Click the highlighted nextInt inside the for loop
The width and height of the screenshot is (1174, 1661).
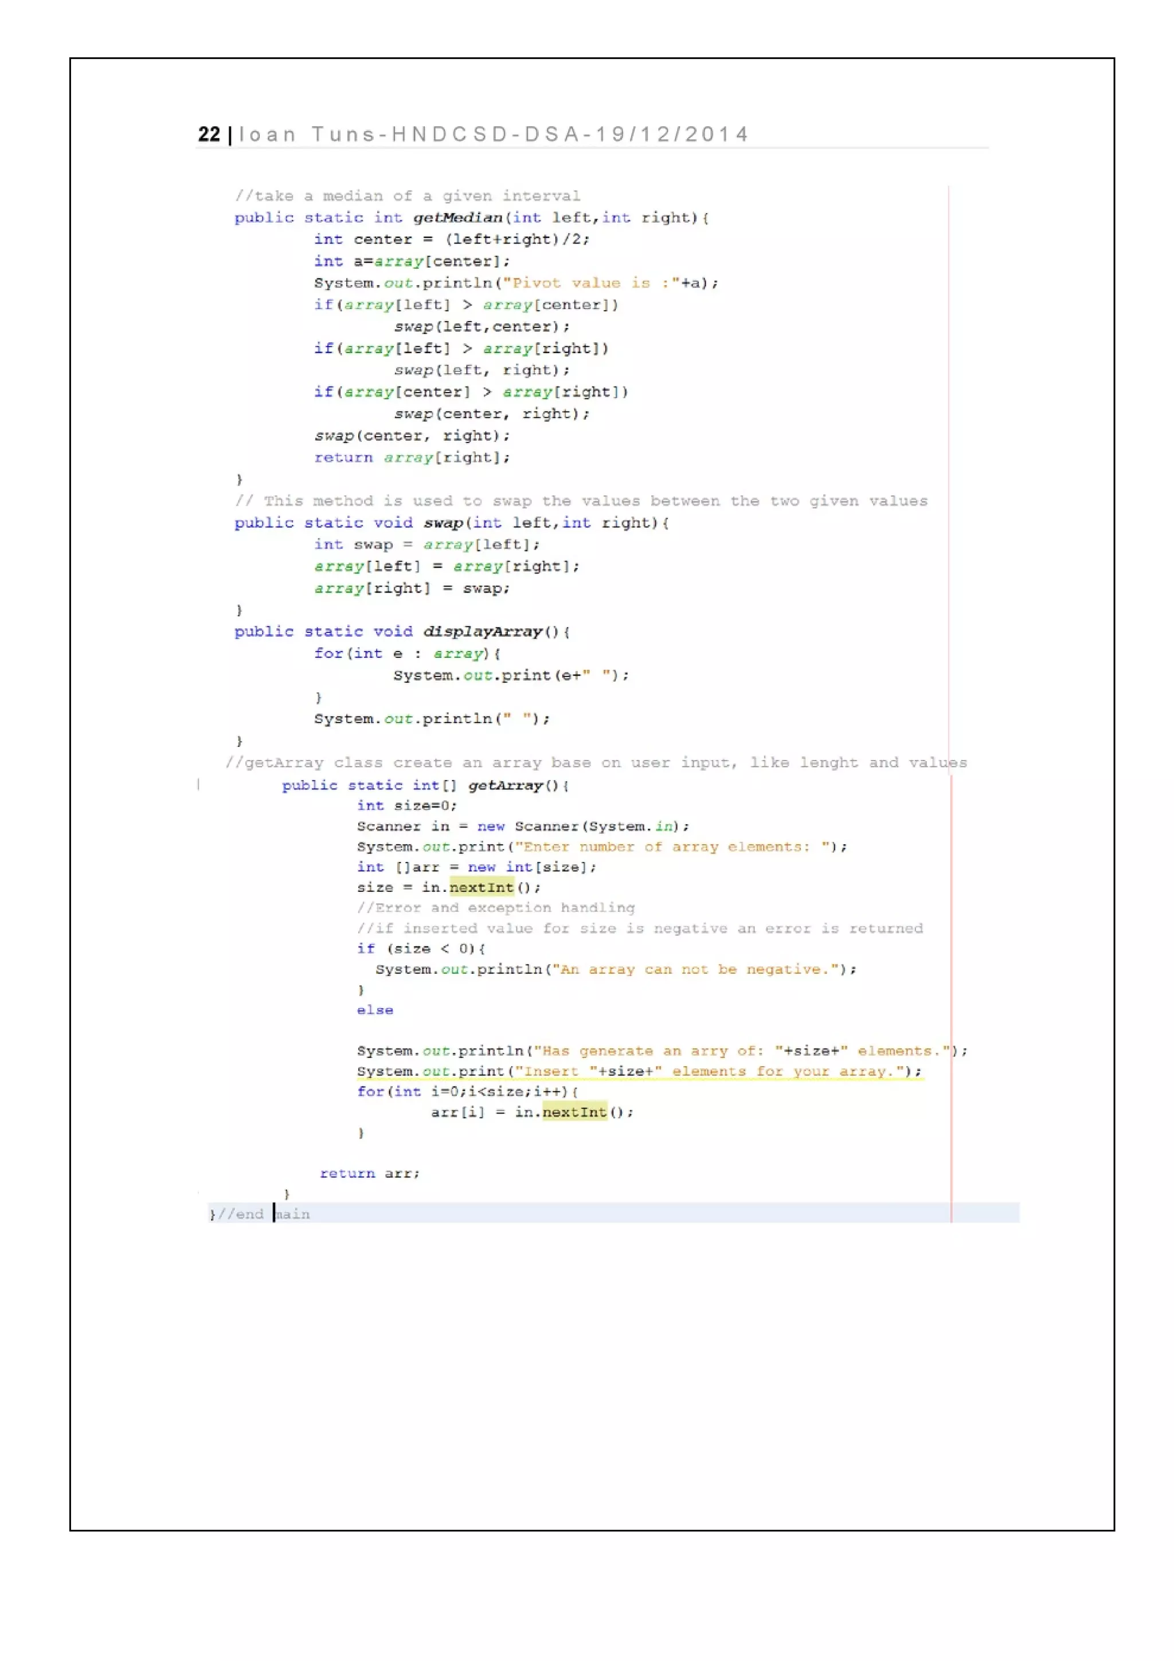click(x=574, y=1112)
